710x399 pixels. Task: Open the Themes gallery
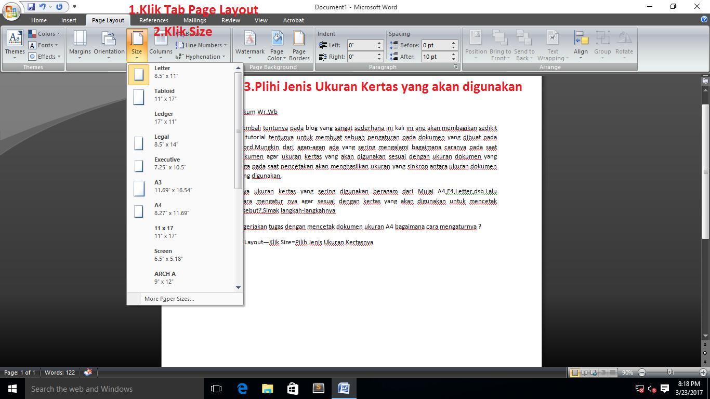(15, 45)
